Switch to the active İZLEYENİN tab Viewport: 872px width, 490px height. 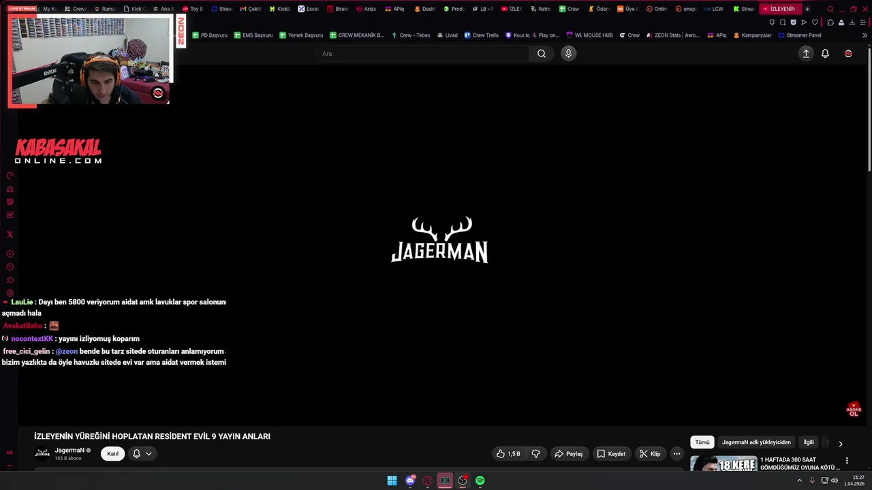tap(780, 9)
